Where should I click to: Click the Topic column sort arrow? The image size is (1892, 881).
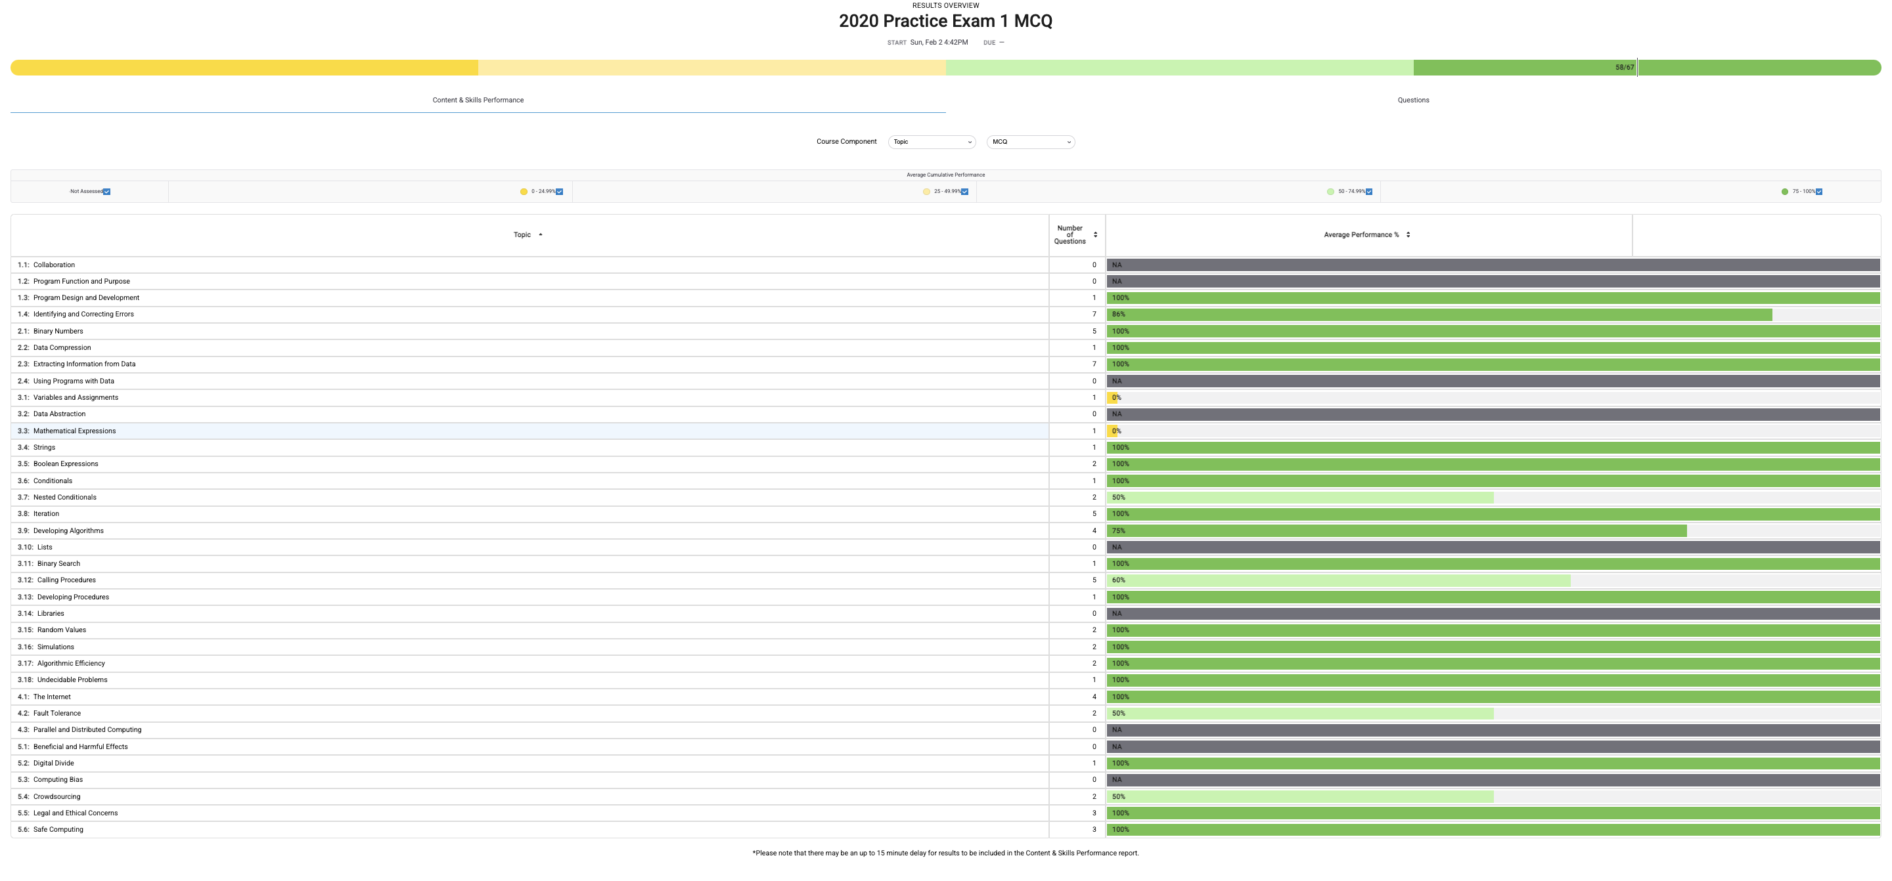point(541,235)
